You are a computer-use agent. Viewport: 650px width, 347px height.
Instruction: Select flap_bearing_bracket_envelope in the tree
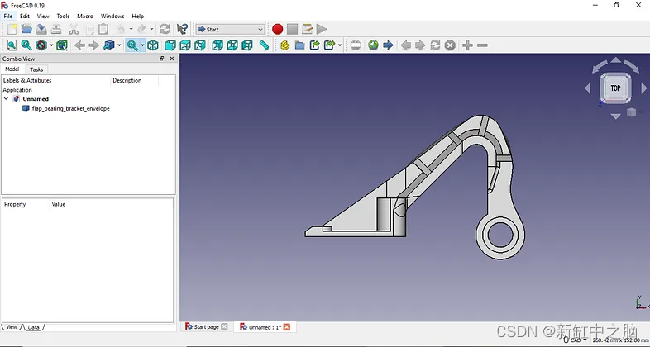point(70,108)
